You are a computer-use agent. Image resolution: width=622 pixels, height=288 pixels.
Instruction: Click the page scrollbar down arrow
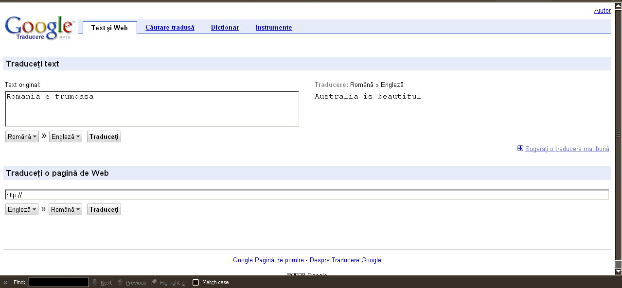point(619,271)
